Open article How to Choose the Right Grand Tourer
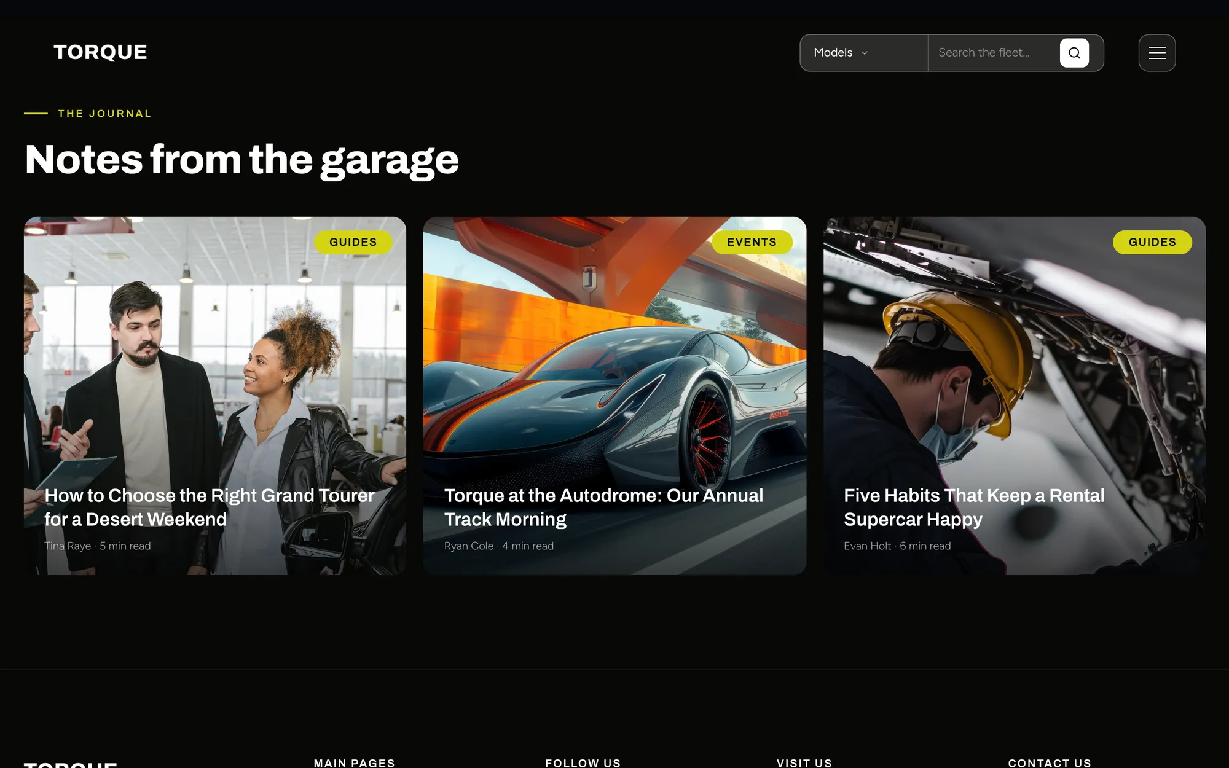Image resolution: width=1229 pixels, height=768 pixels. click(x=210, y=507)
